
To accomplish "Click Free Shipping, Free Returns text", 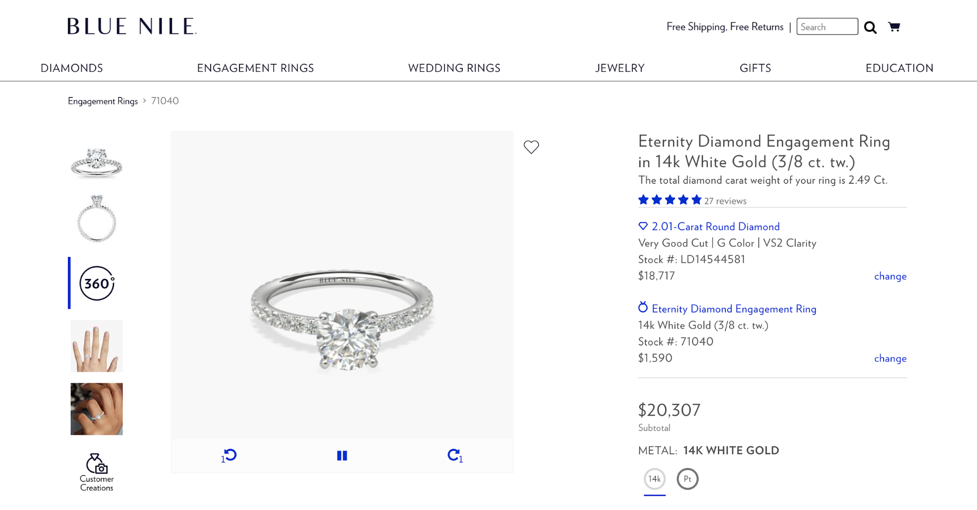I will [725, 27].
